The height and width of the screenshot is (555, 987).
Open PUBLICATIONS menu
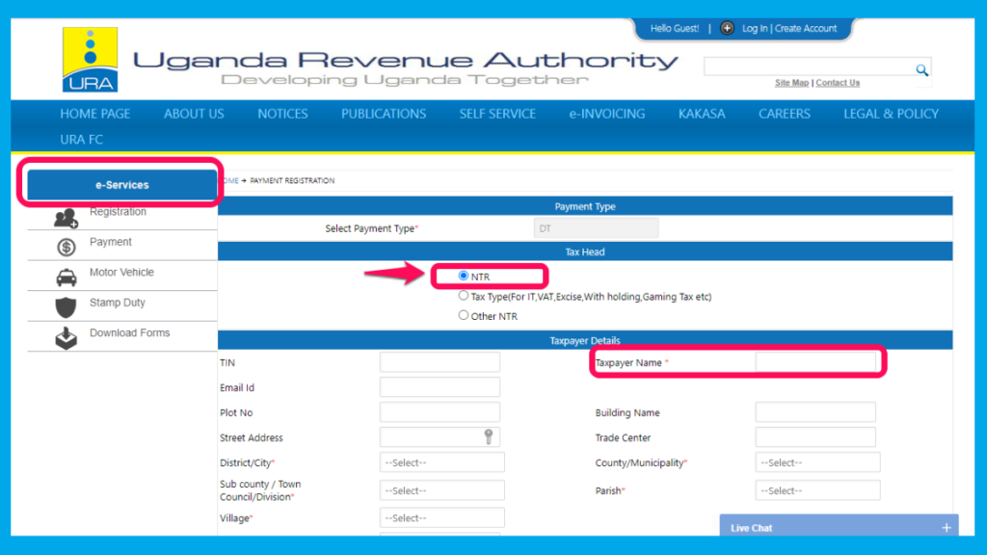(384, 114)
